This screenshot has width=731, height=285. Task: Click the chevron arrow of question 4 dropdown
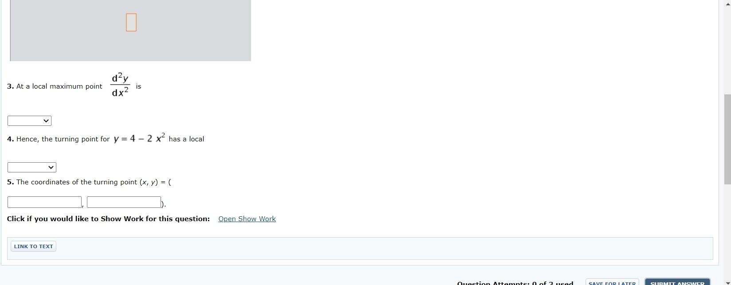(x=51, y=167)
